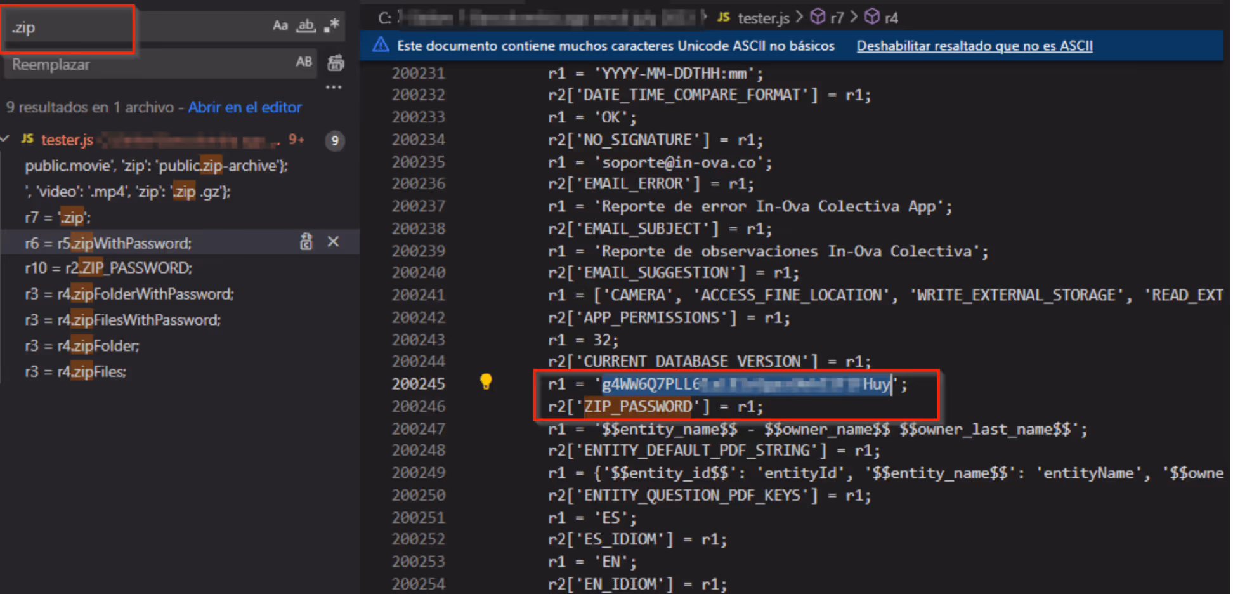Click 'EN_IDIOM' key in code
Image resolution: width=1233 pixels, height=594 pixels.
[x=620, y=584]
